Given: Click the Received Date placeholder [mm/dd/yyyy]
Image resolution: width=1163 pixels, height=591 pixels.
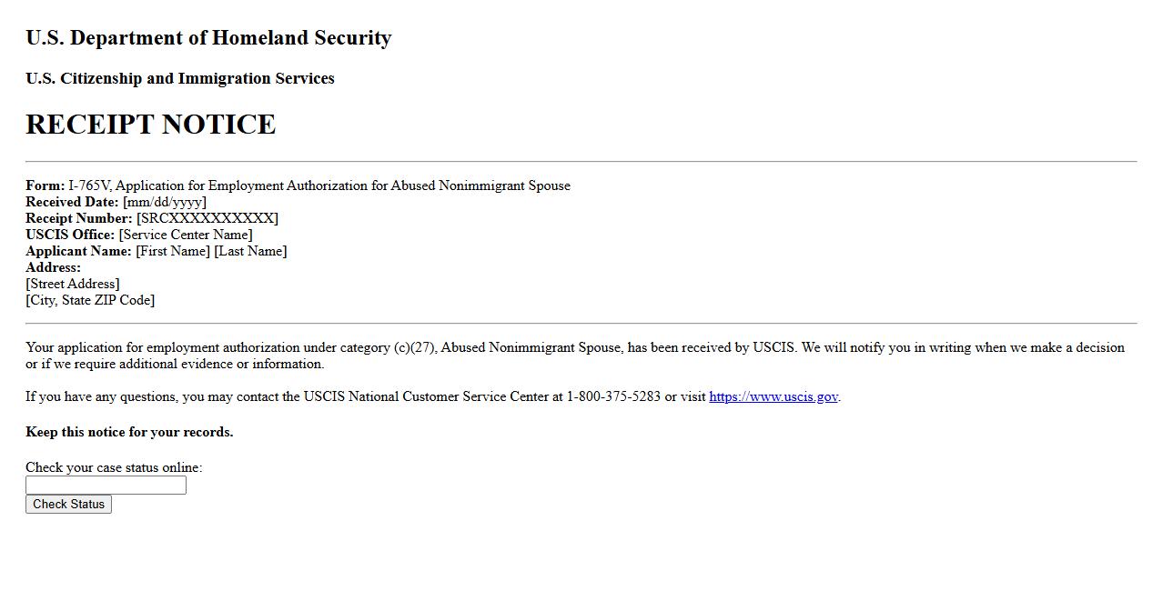Looking at the screenshot, I should pos(165,202).
